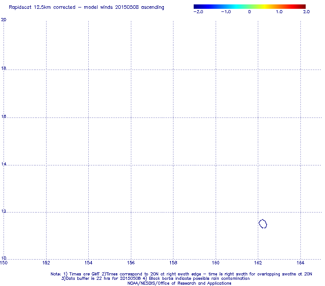Screen dimensions: 325x286
Task: Click the latitude label '12'
Action: click(4, 211)
